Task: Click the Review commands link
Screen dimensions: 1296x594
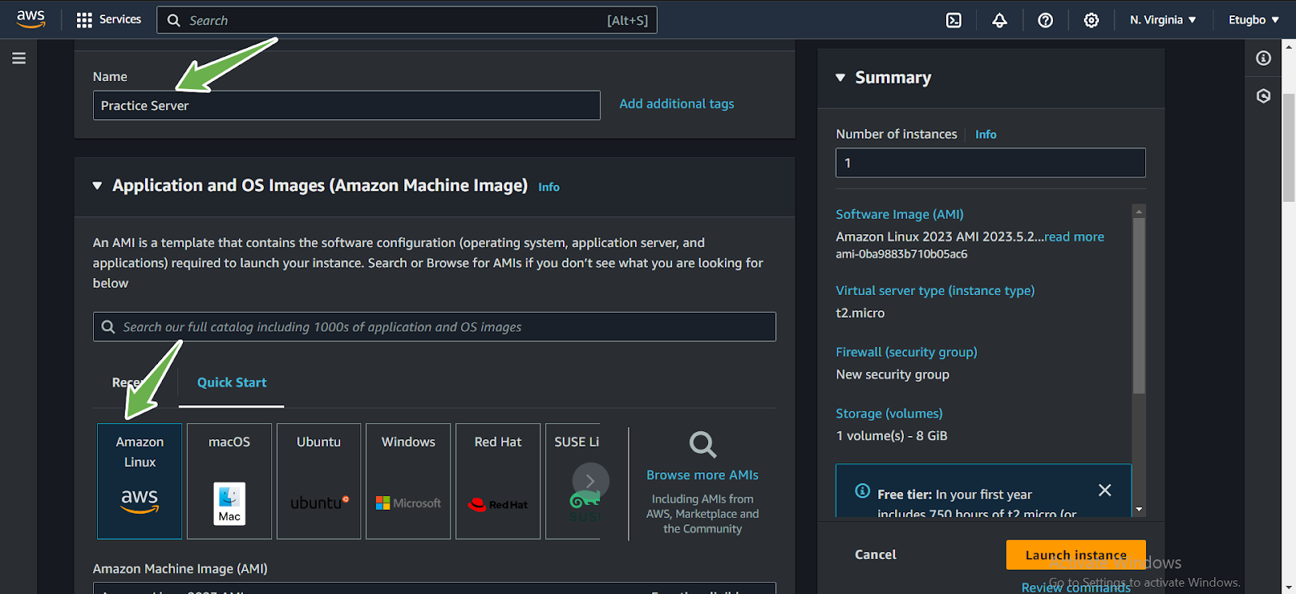Action: click(x=1076, y=588)
